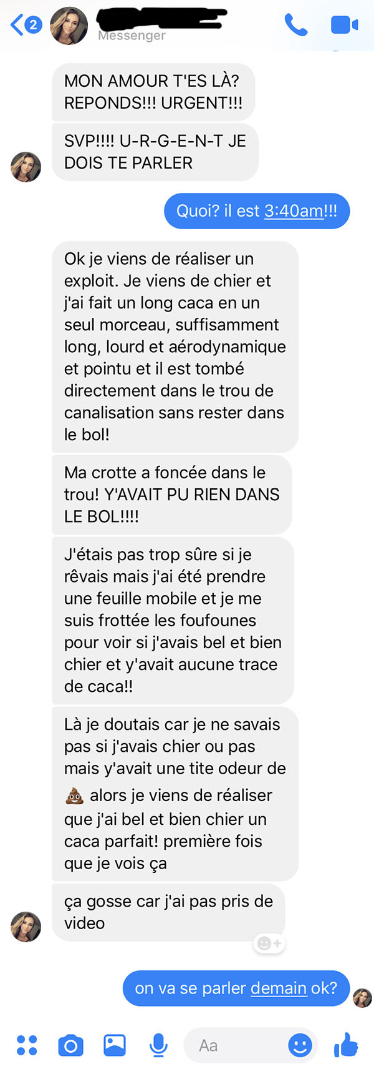Tap sender avatar beside 'ça gosse' message
This screenshot has width=374, height=1069.
[26, 927]
